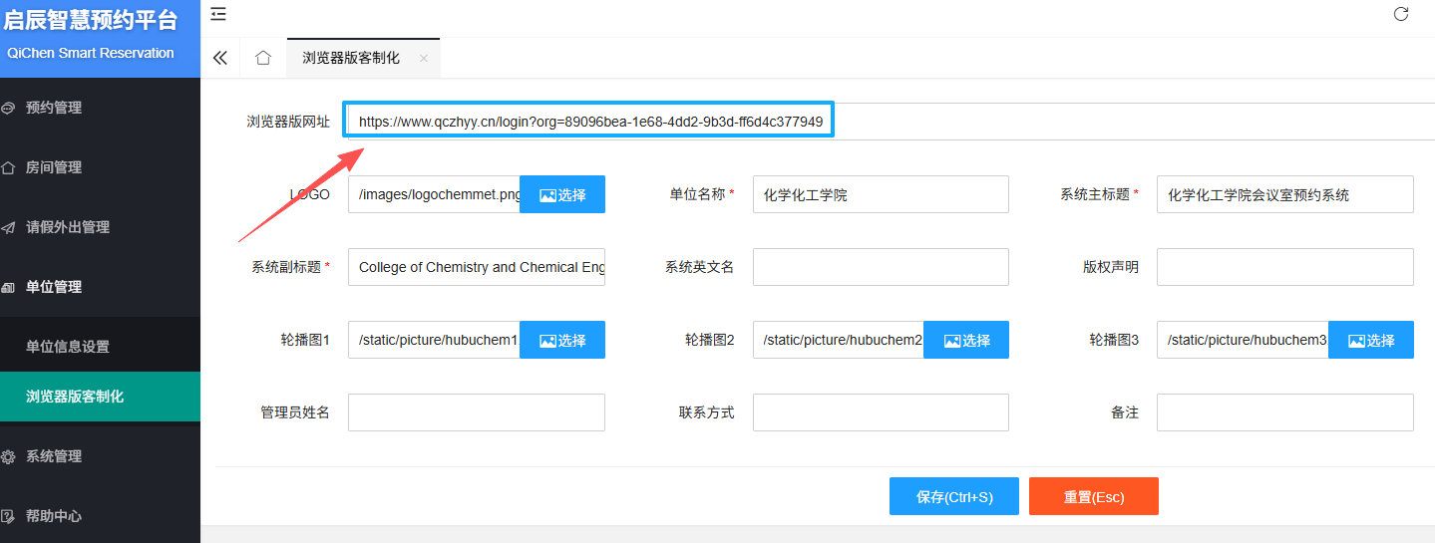Click 选择 button for LOGO image

tap(562, 195)
